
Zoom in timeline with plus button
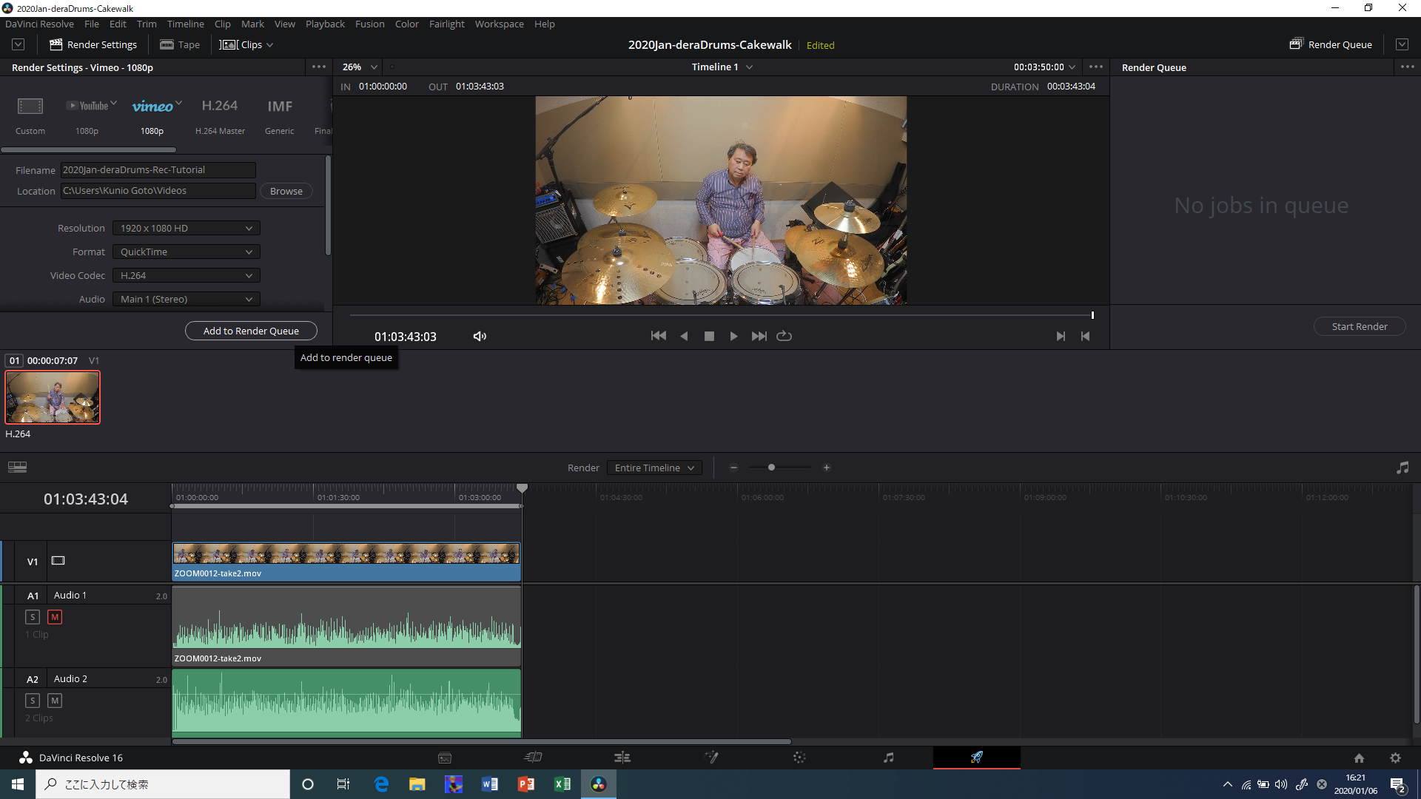point(827,468)
